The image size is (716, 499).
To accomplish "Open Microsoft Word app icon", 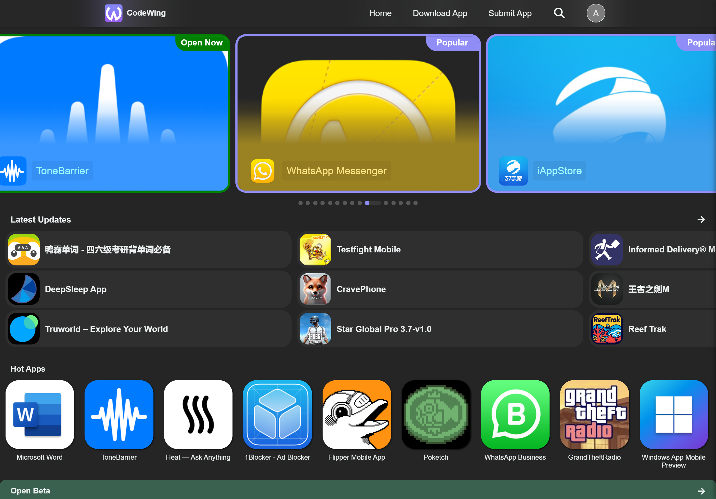I will pyautogui.click(x=40, y=414).
